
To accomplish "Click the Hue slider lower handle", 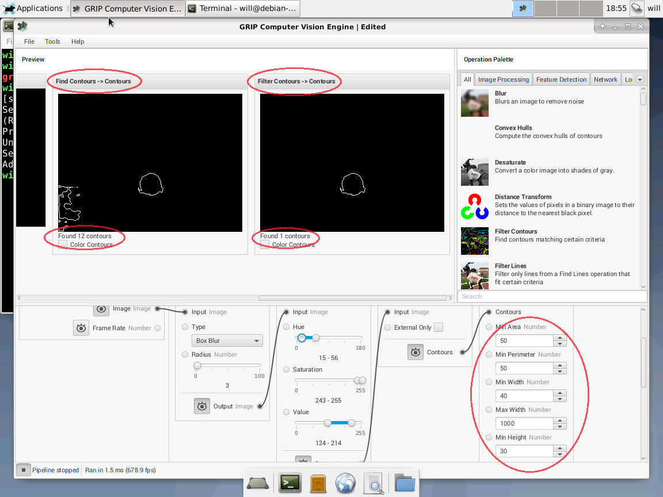I will click(302, 338).
